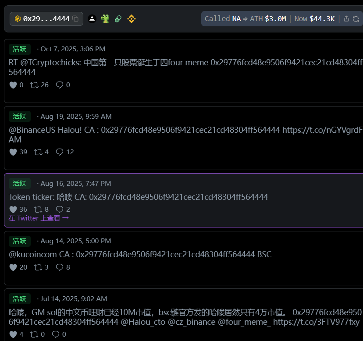Select the '哈喽，GM sol的中文币' tweet text

[185, 317]
